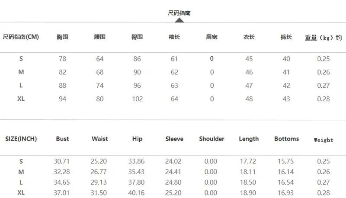346x198 pixels.
Task: Click the Sleeve column header
Action: (x=174, y=139)
